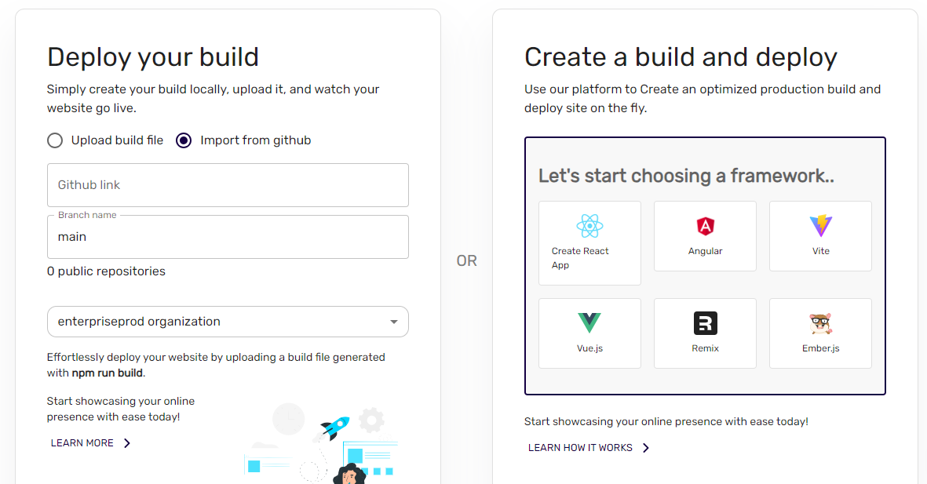Click the Deploy your build heading

point(153,57)
